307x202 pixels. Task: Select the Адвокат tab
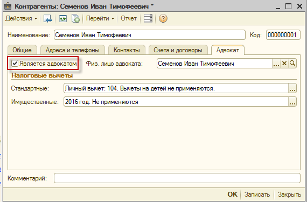[228, 50]
